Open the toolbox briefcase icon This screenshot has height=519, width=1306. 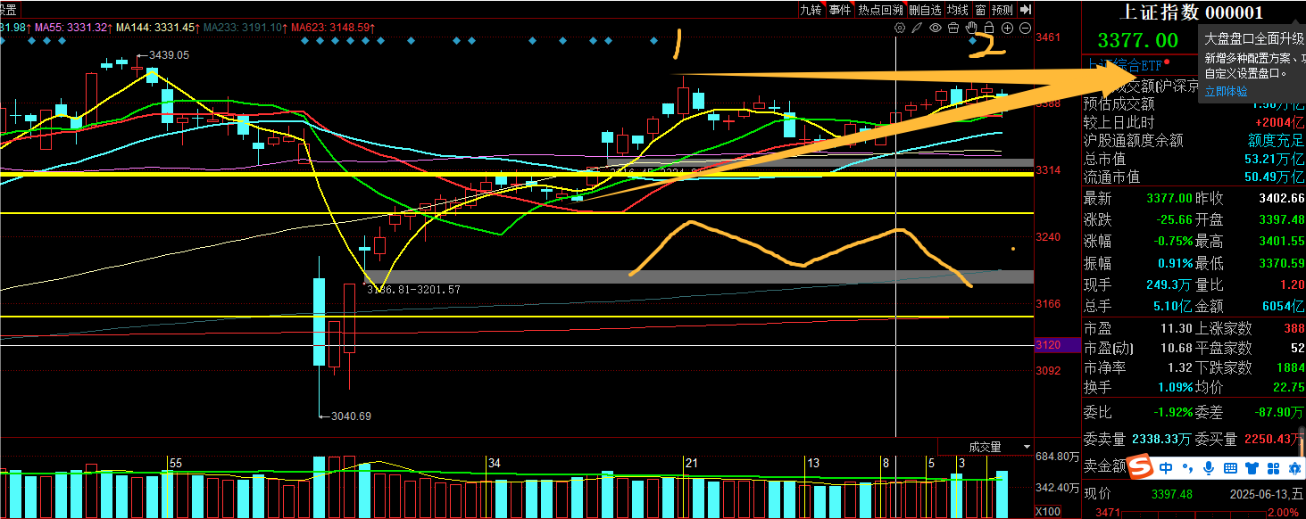click(x=953, y=29)
